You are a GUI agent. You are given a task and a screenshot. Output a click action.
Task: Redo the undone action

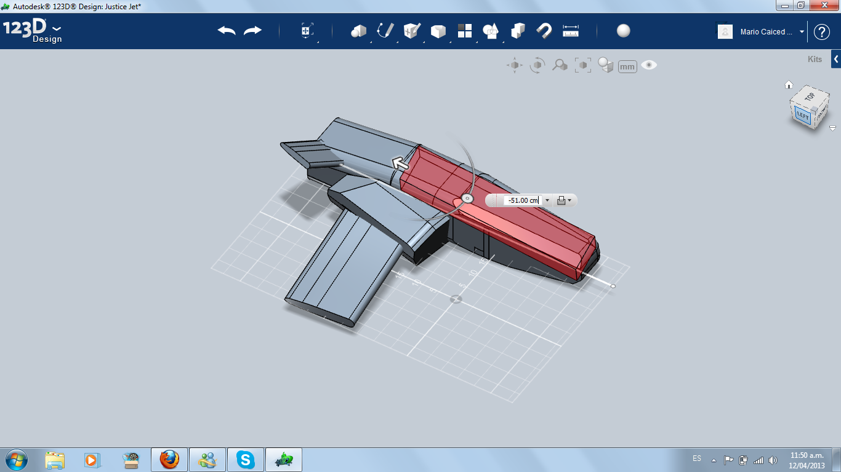point(252,31)
